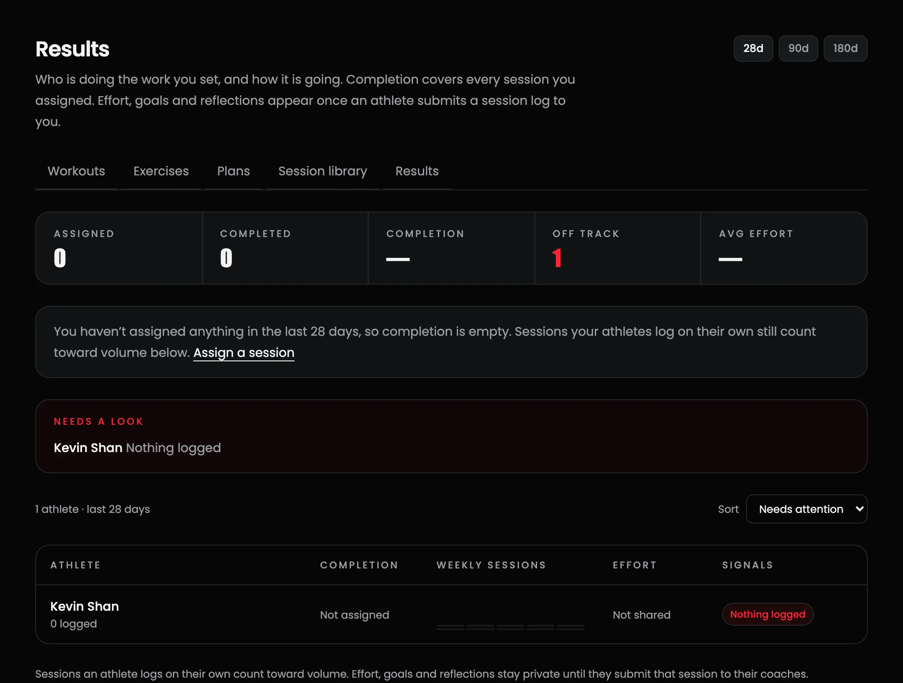Click the Completed stat card
The image size is (903, 683).
(285, 248)
